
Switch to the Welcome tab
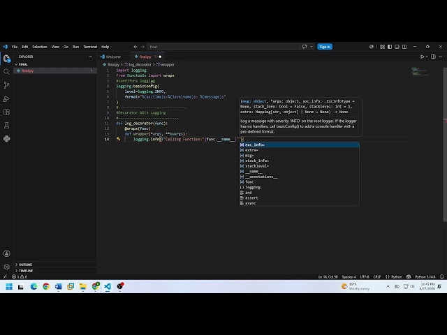coord(113,57)
